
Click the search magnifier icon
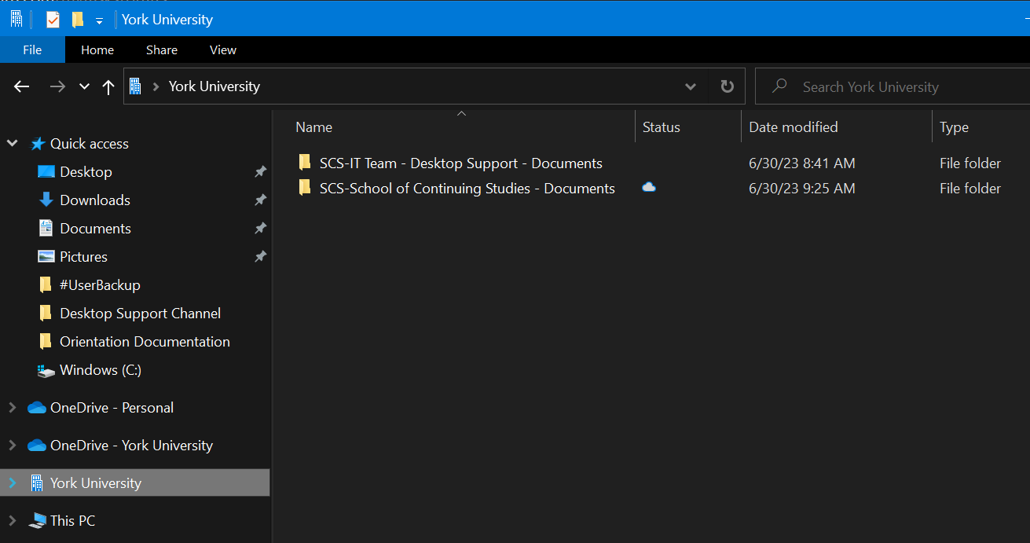(x=779, y=86)
